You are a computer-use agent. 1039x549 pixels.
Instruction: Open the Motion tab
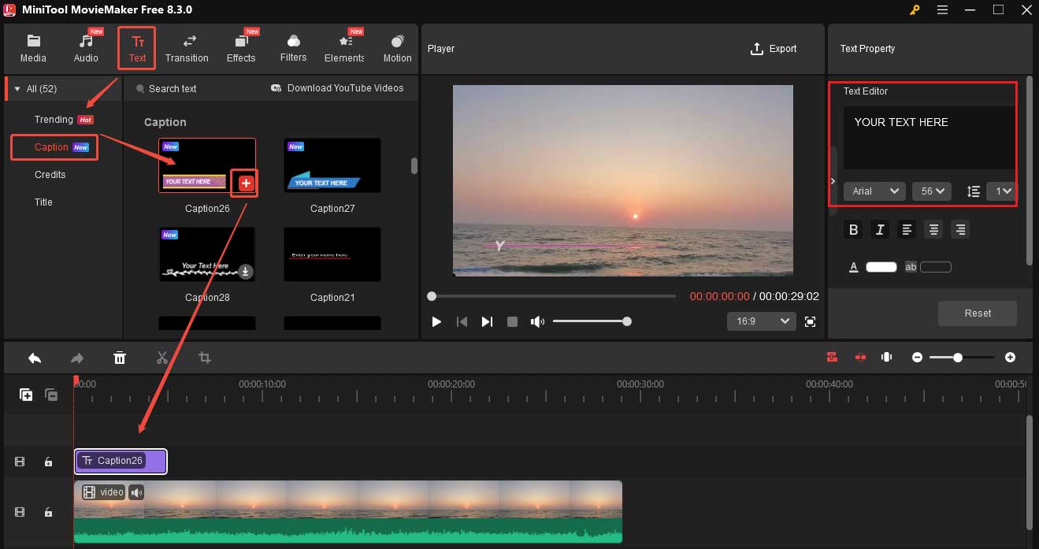397,48
